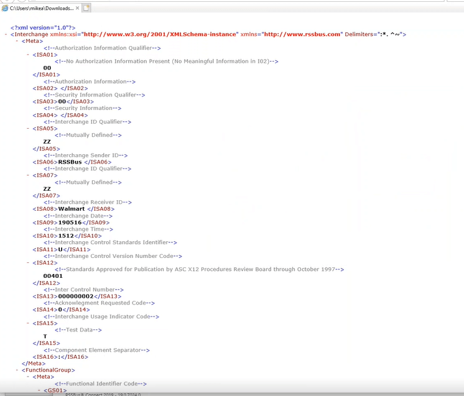Click the Authorization Information Qualifier comment
464x396 pixels.
[103, 48]
